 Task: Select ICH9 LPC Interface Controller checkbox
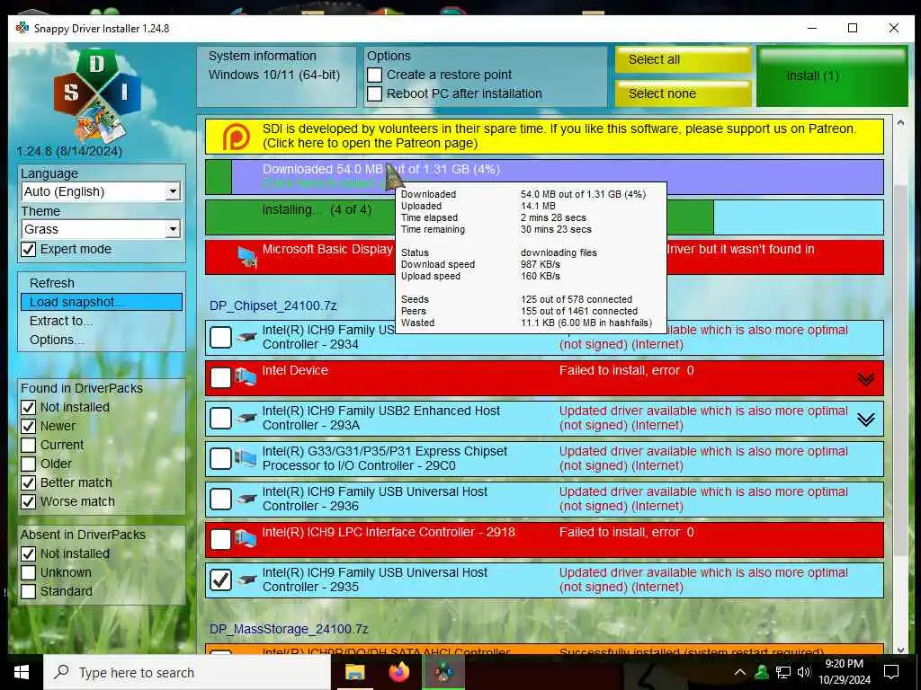pos(221,540)
